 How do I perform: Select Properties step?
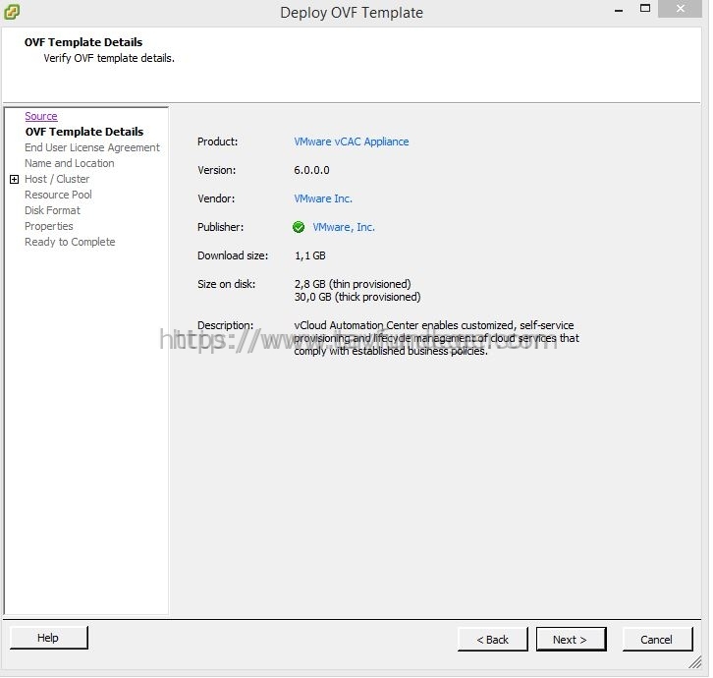point(49,226)
